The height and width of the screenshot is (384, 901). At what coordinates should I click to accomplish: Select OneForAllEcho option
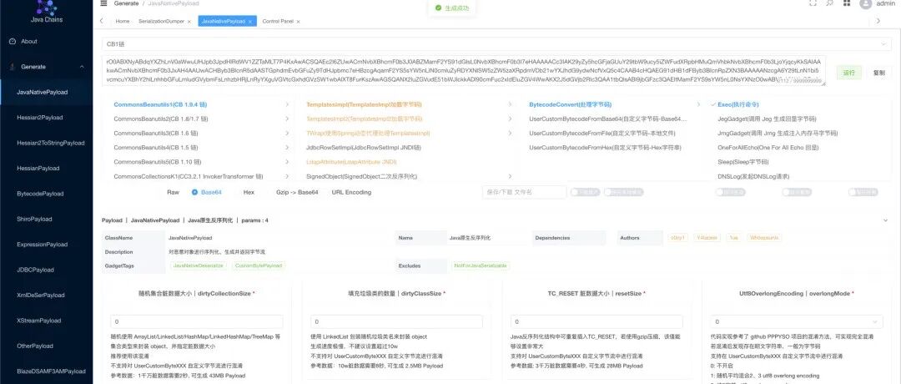tap(768, 148)
